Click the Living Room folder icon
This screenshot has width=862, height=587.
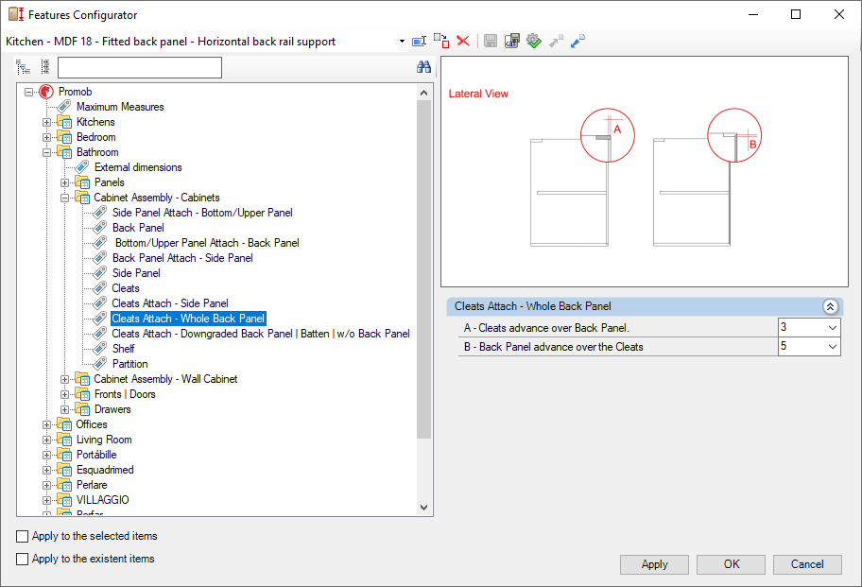click(64, 440)
